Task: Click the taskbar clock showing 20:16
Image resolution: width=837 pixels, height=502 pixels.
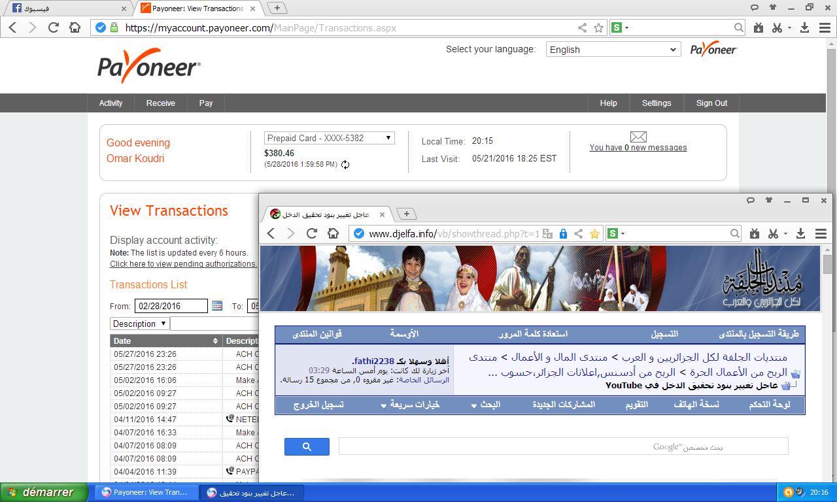Action: coord(819,493)
